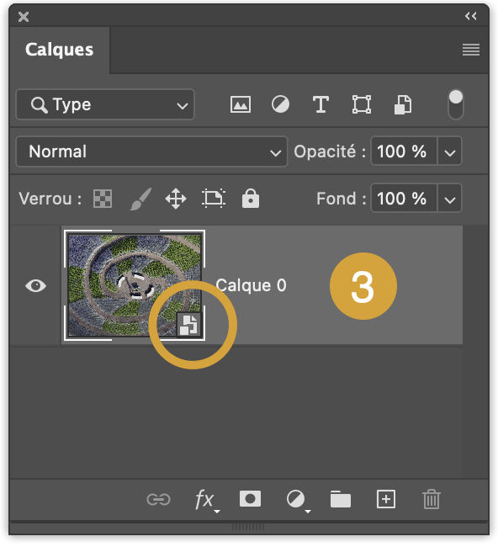Image resolution: width=498 pixels, height=547 pixels.
Task: Add a layer mask
Action: (250, 499)
